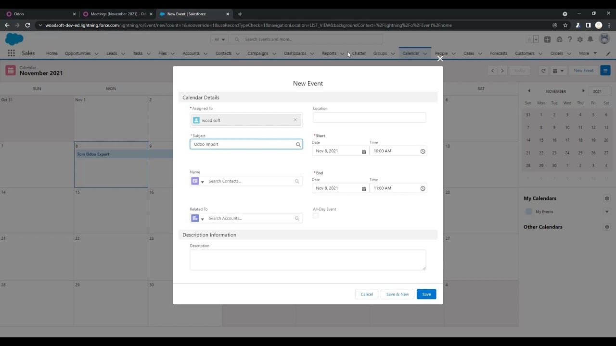This screenshot has width=616, height=346.
Task: Click the Location input field
Action: point(369,117)
